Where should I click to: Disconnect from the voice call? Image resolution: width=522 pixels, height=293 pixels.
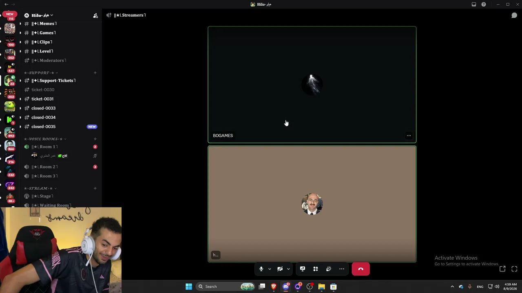[361, 269]
